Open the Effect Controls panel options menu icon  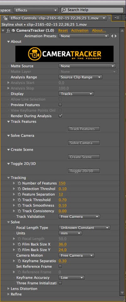coord(117,18)
